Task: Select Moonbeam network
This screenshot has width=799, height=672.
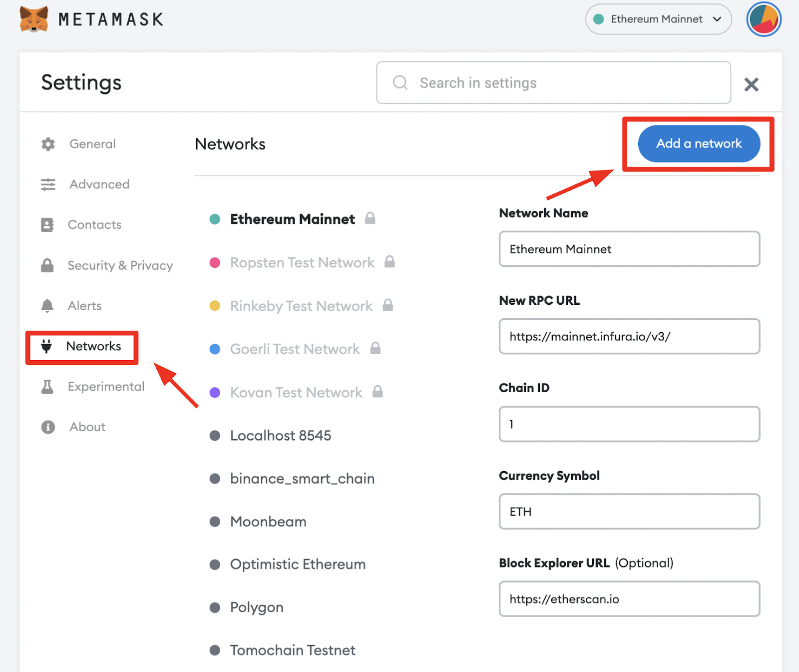Action: (x=268, y=522)
